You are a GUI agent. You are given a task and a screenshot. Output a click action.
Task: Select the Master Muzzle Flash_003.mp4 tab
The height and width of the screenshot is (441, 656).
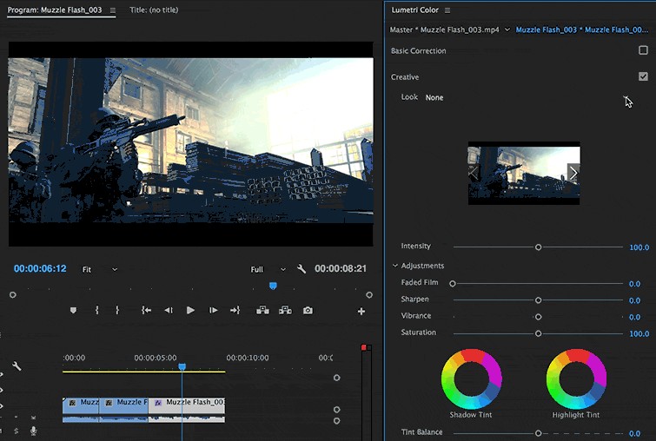click(444, 30)
